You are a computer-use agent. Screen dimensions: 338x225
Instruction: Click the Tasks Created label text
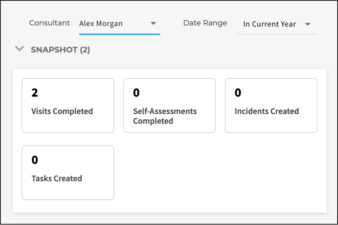coord(57,178)
